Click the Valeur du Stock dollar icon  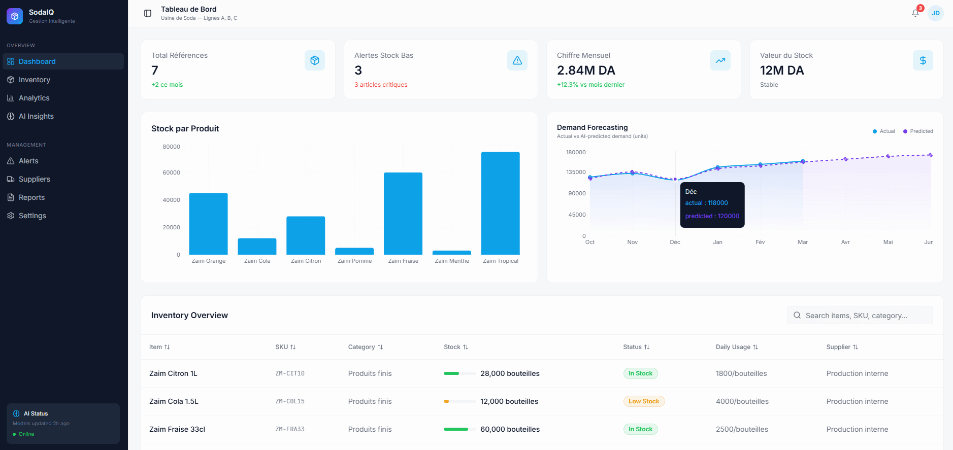[923, 60]
